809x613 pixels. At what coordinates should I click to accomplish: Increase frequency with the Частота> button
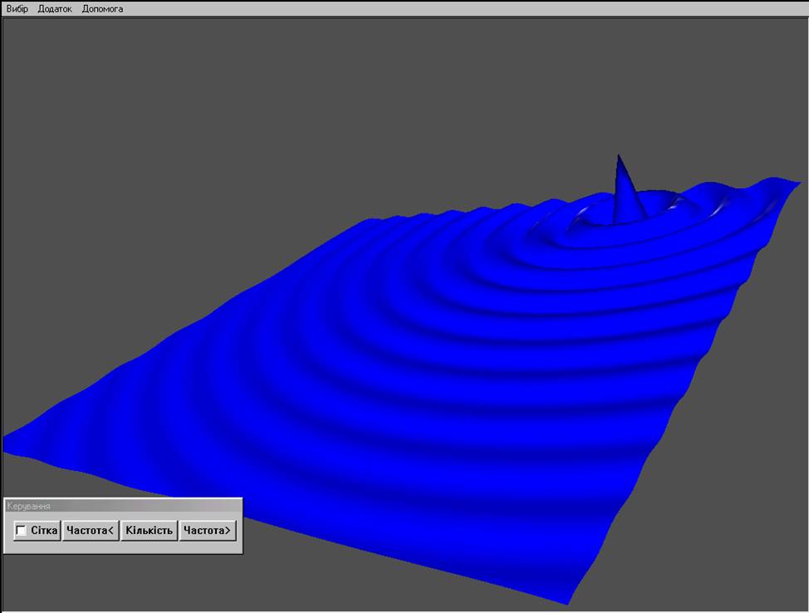[x=208, y=531]
